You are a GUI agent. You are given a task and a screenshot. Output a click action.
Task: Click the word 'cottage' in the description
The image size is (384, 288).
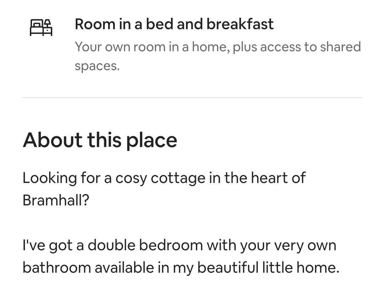click(x=178, y=178)
